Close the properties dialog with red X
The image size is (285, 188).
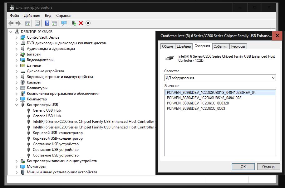click(x=277, y=36)
